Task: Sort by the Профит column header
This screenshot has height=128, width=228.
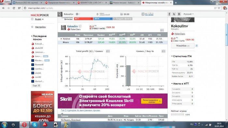Action: click(101, 35)
